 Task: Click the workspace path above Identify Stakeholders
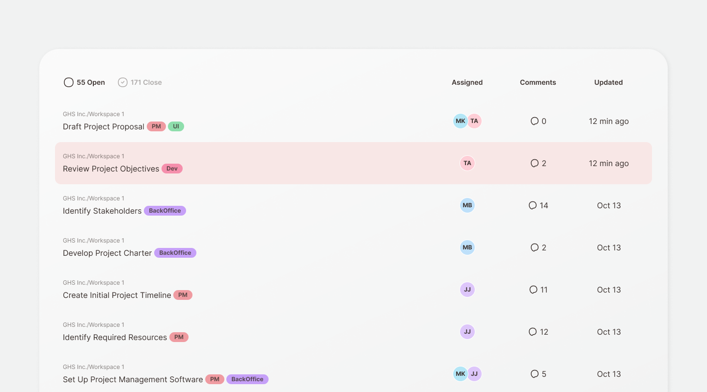click(93, 198)
